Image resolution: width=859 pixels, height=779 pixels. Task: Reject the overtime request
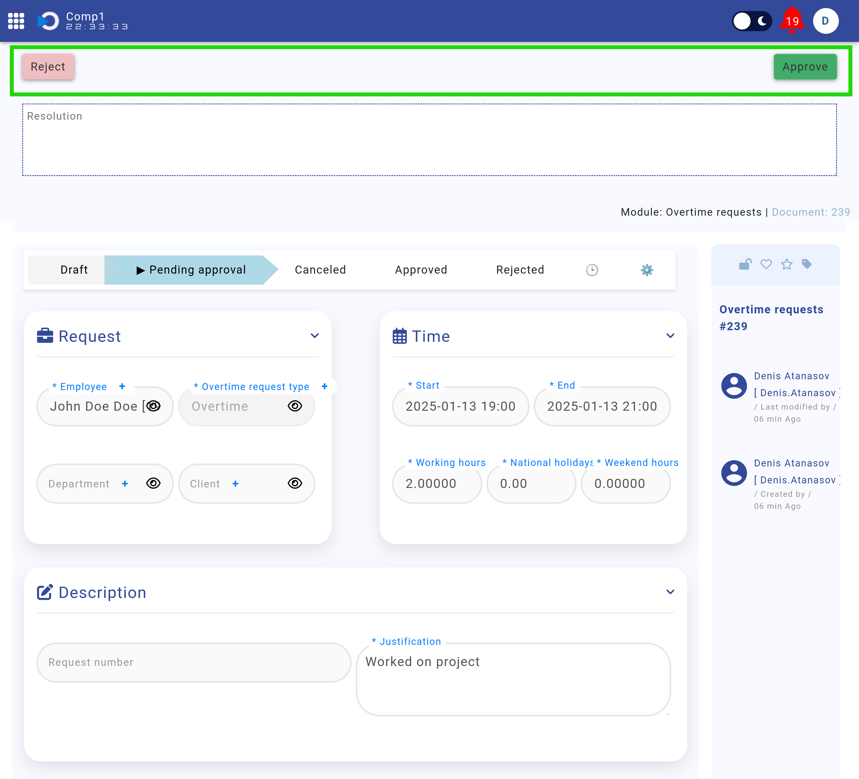click(48, 67)
